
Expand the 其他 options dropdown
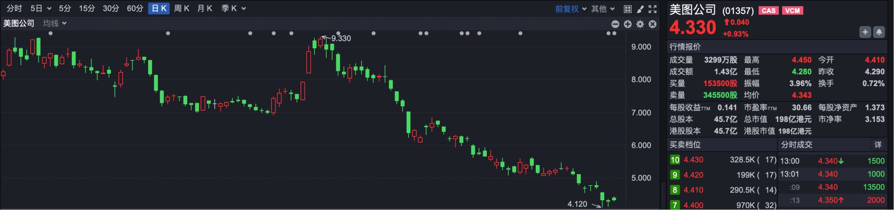[x=603, y=9]
